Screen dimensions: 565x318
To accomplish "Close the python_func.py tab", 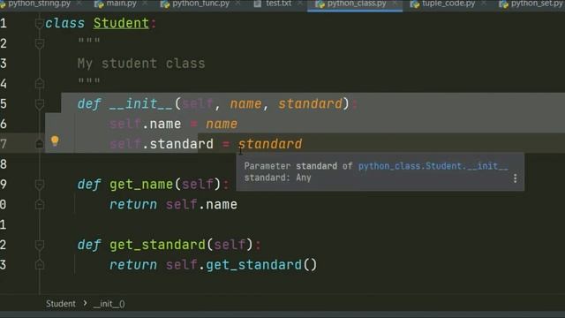I will click(237, 4).
